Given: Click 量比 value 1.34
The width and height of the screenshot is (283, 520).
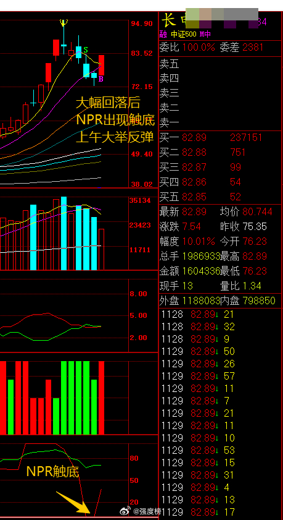Looking at the screenshot, I should [x=252, y=286].
